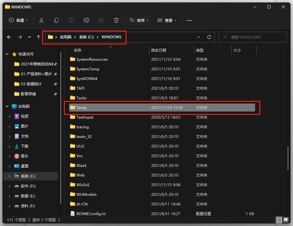This screenshot has width=293, height=226.
Task: Go up one folder level arrow
Action: [x=38, y=37]
